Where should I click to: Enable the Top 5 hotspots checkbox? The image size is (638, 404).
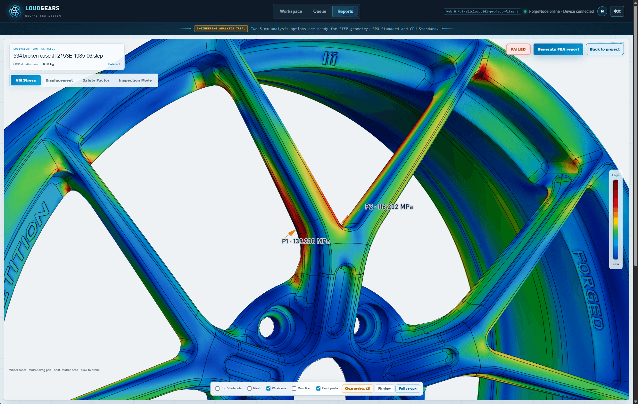218,388
